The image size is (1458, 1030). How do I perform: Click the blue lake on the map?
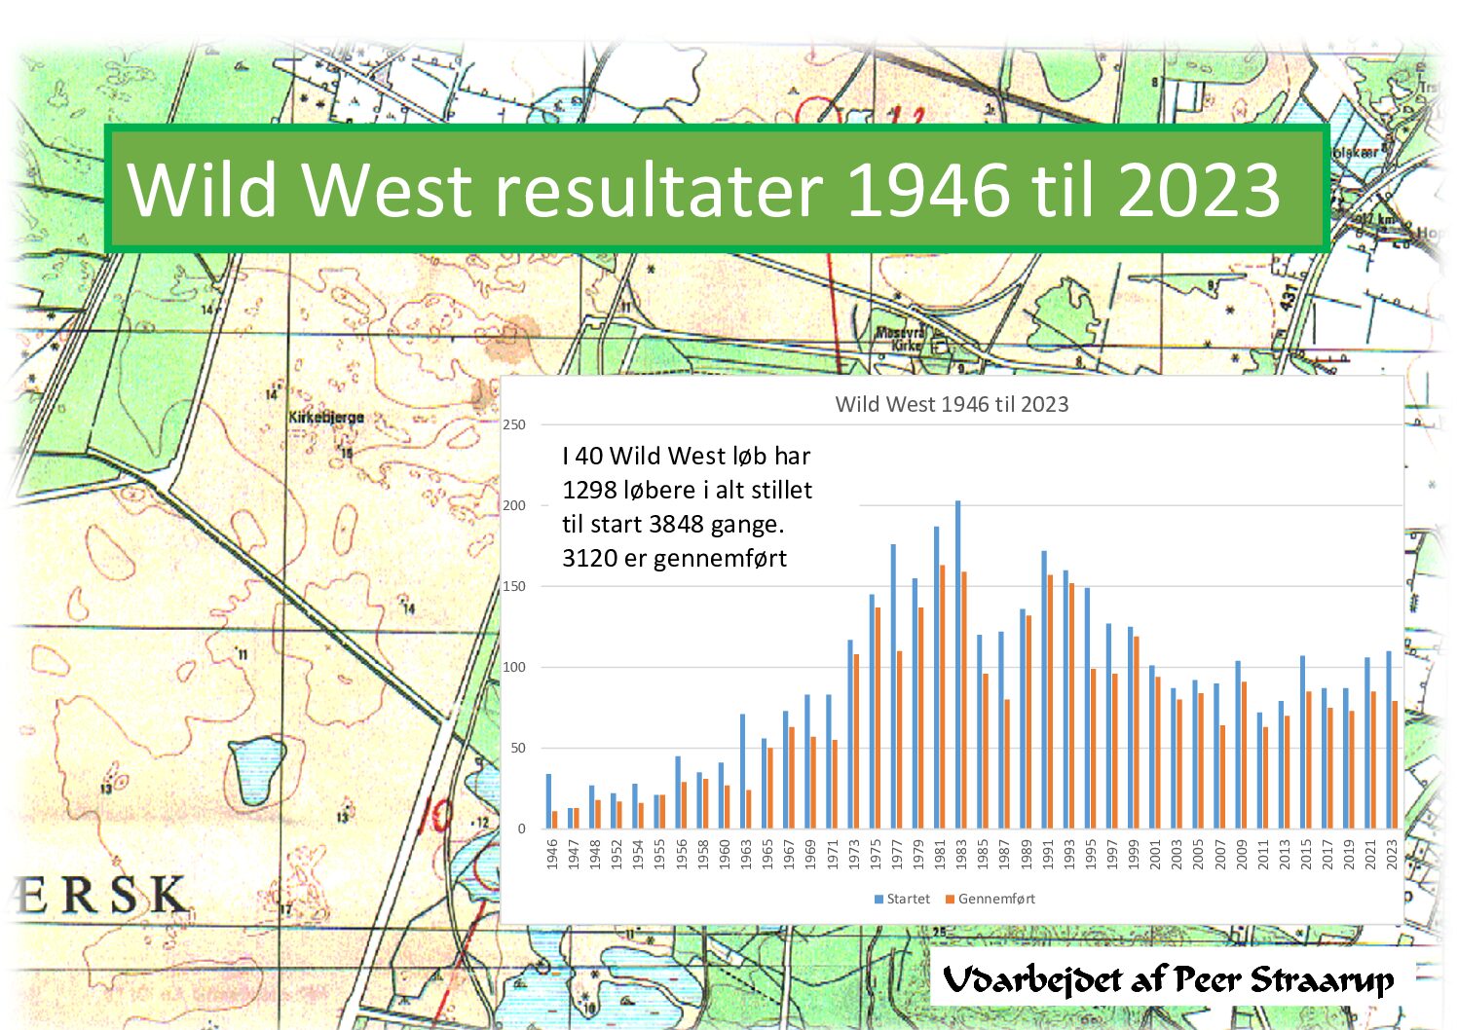point(257,770)
